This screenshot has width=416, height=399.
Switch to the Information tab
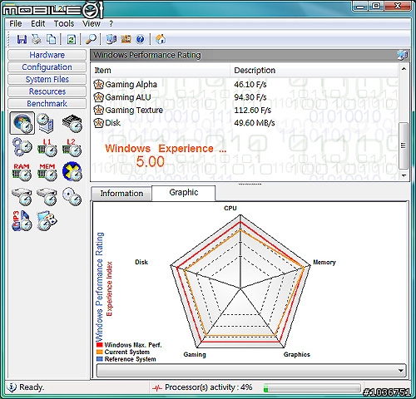[121, 193]
